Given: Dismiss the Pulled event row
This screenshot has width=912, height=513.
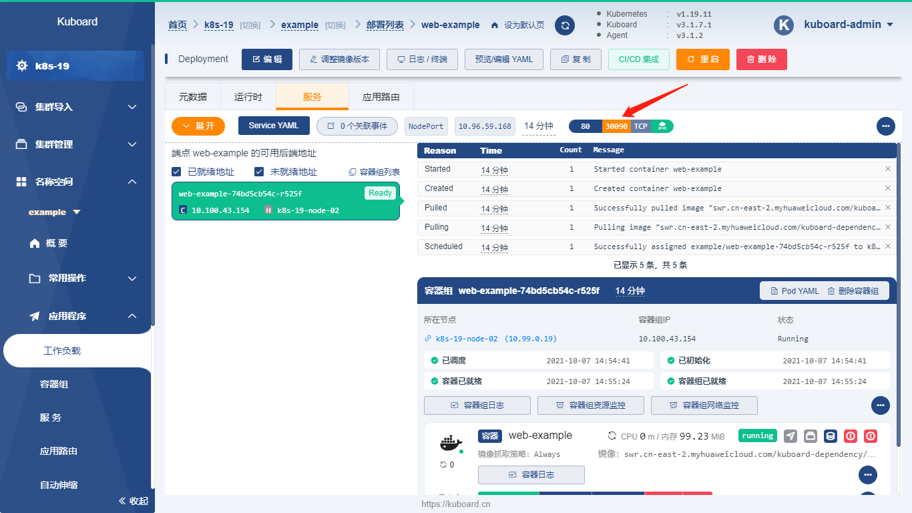Looking at the screenshot, I should coord(888,208).
